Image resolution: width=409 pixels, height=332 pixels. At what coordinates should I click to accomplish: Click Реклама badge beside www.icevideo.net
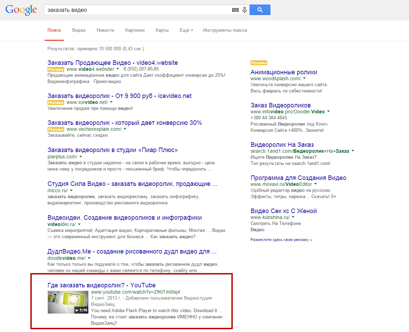coord(56,103)
